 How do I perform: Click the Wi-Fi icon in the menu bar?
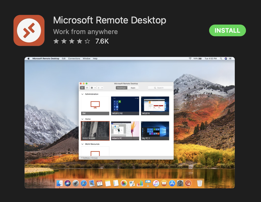point(190,59)
